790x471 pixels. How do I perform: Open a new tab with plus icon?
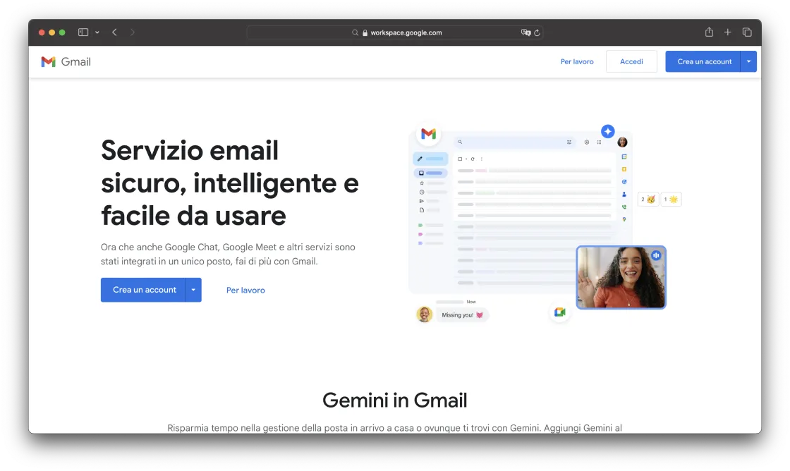(x=727, y=32)
